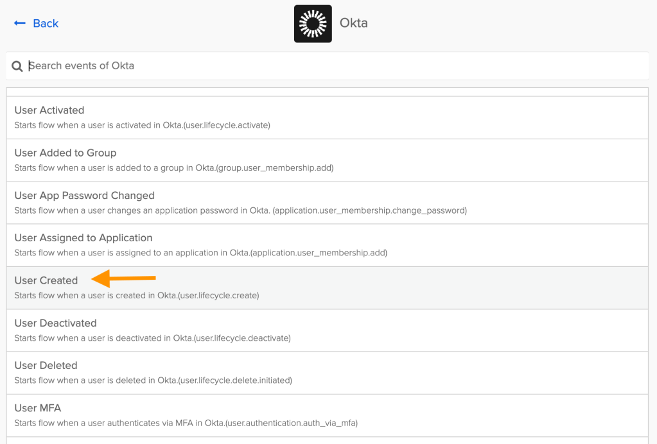Choose the User Created event
Image resolution: width=657 pixels, height=444 pixels.
[x=46, y=280]
